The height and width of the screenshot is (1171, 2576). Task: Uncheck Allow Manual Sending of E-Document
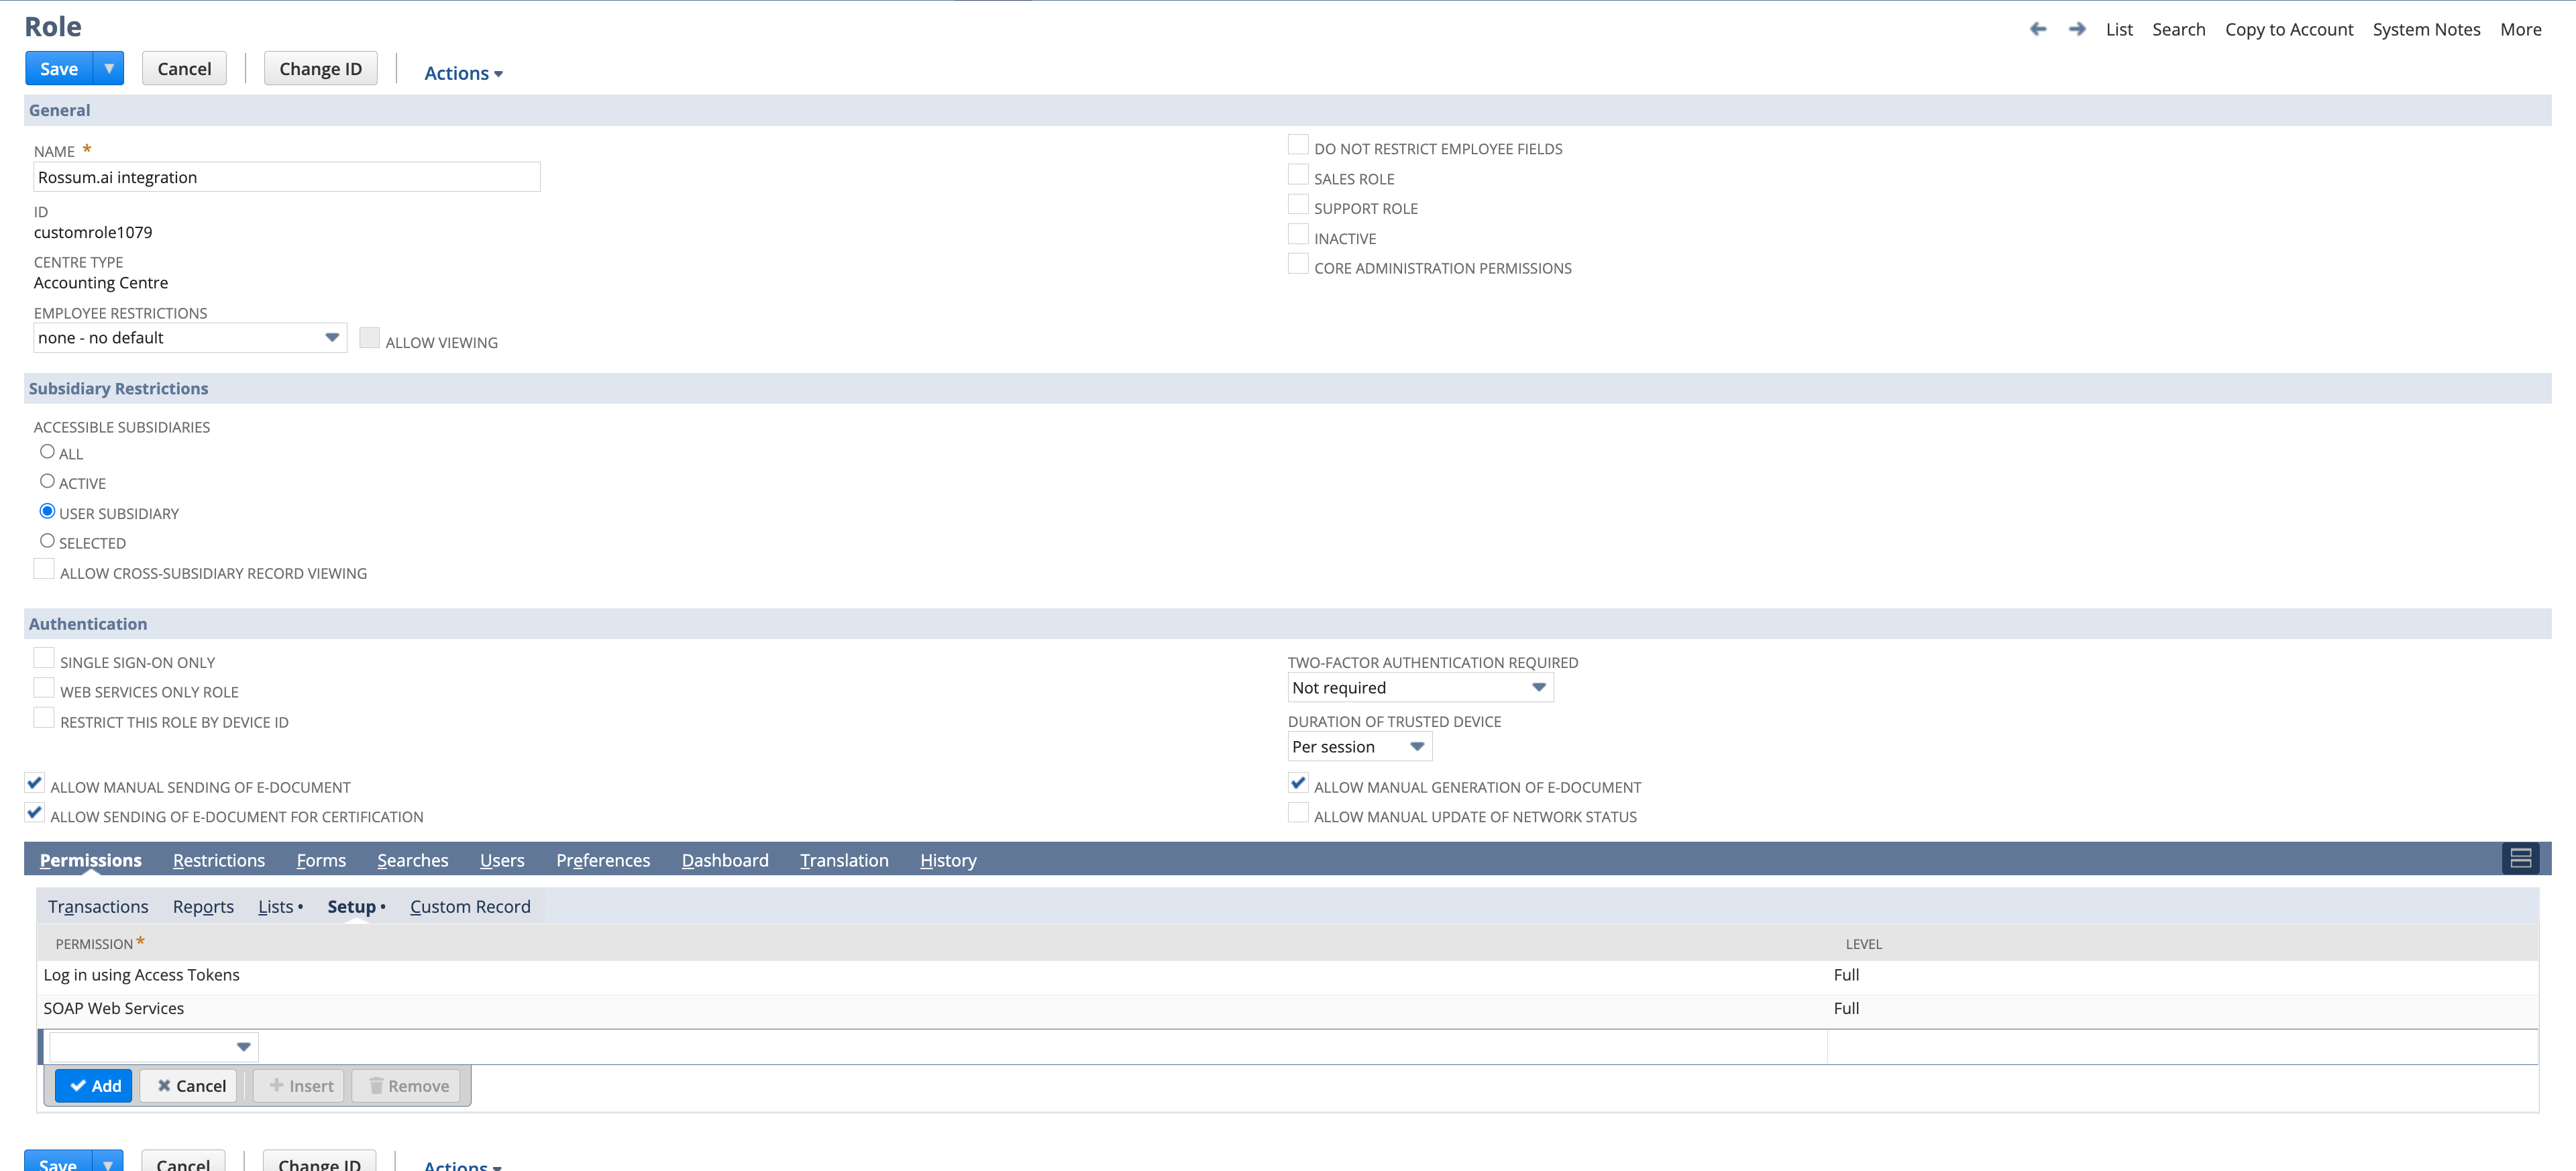35,783
